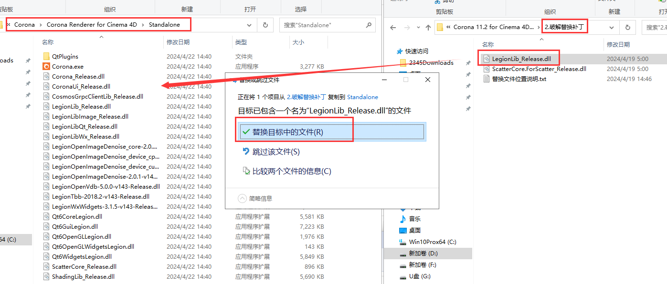Expand chevron after Corona 11.2 for Cinema 4D

538,27
